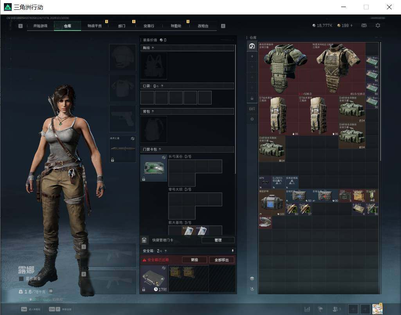401x315 pixels.
Task: Switch to the 特战干员 tab
Action: tap(95, 26)
